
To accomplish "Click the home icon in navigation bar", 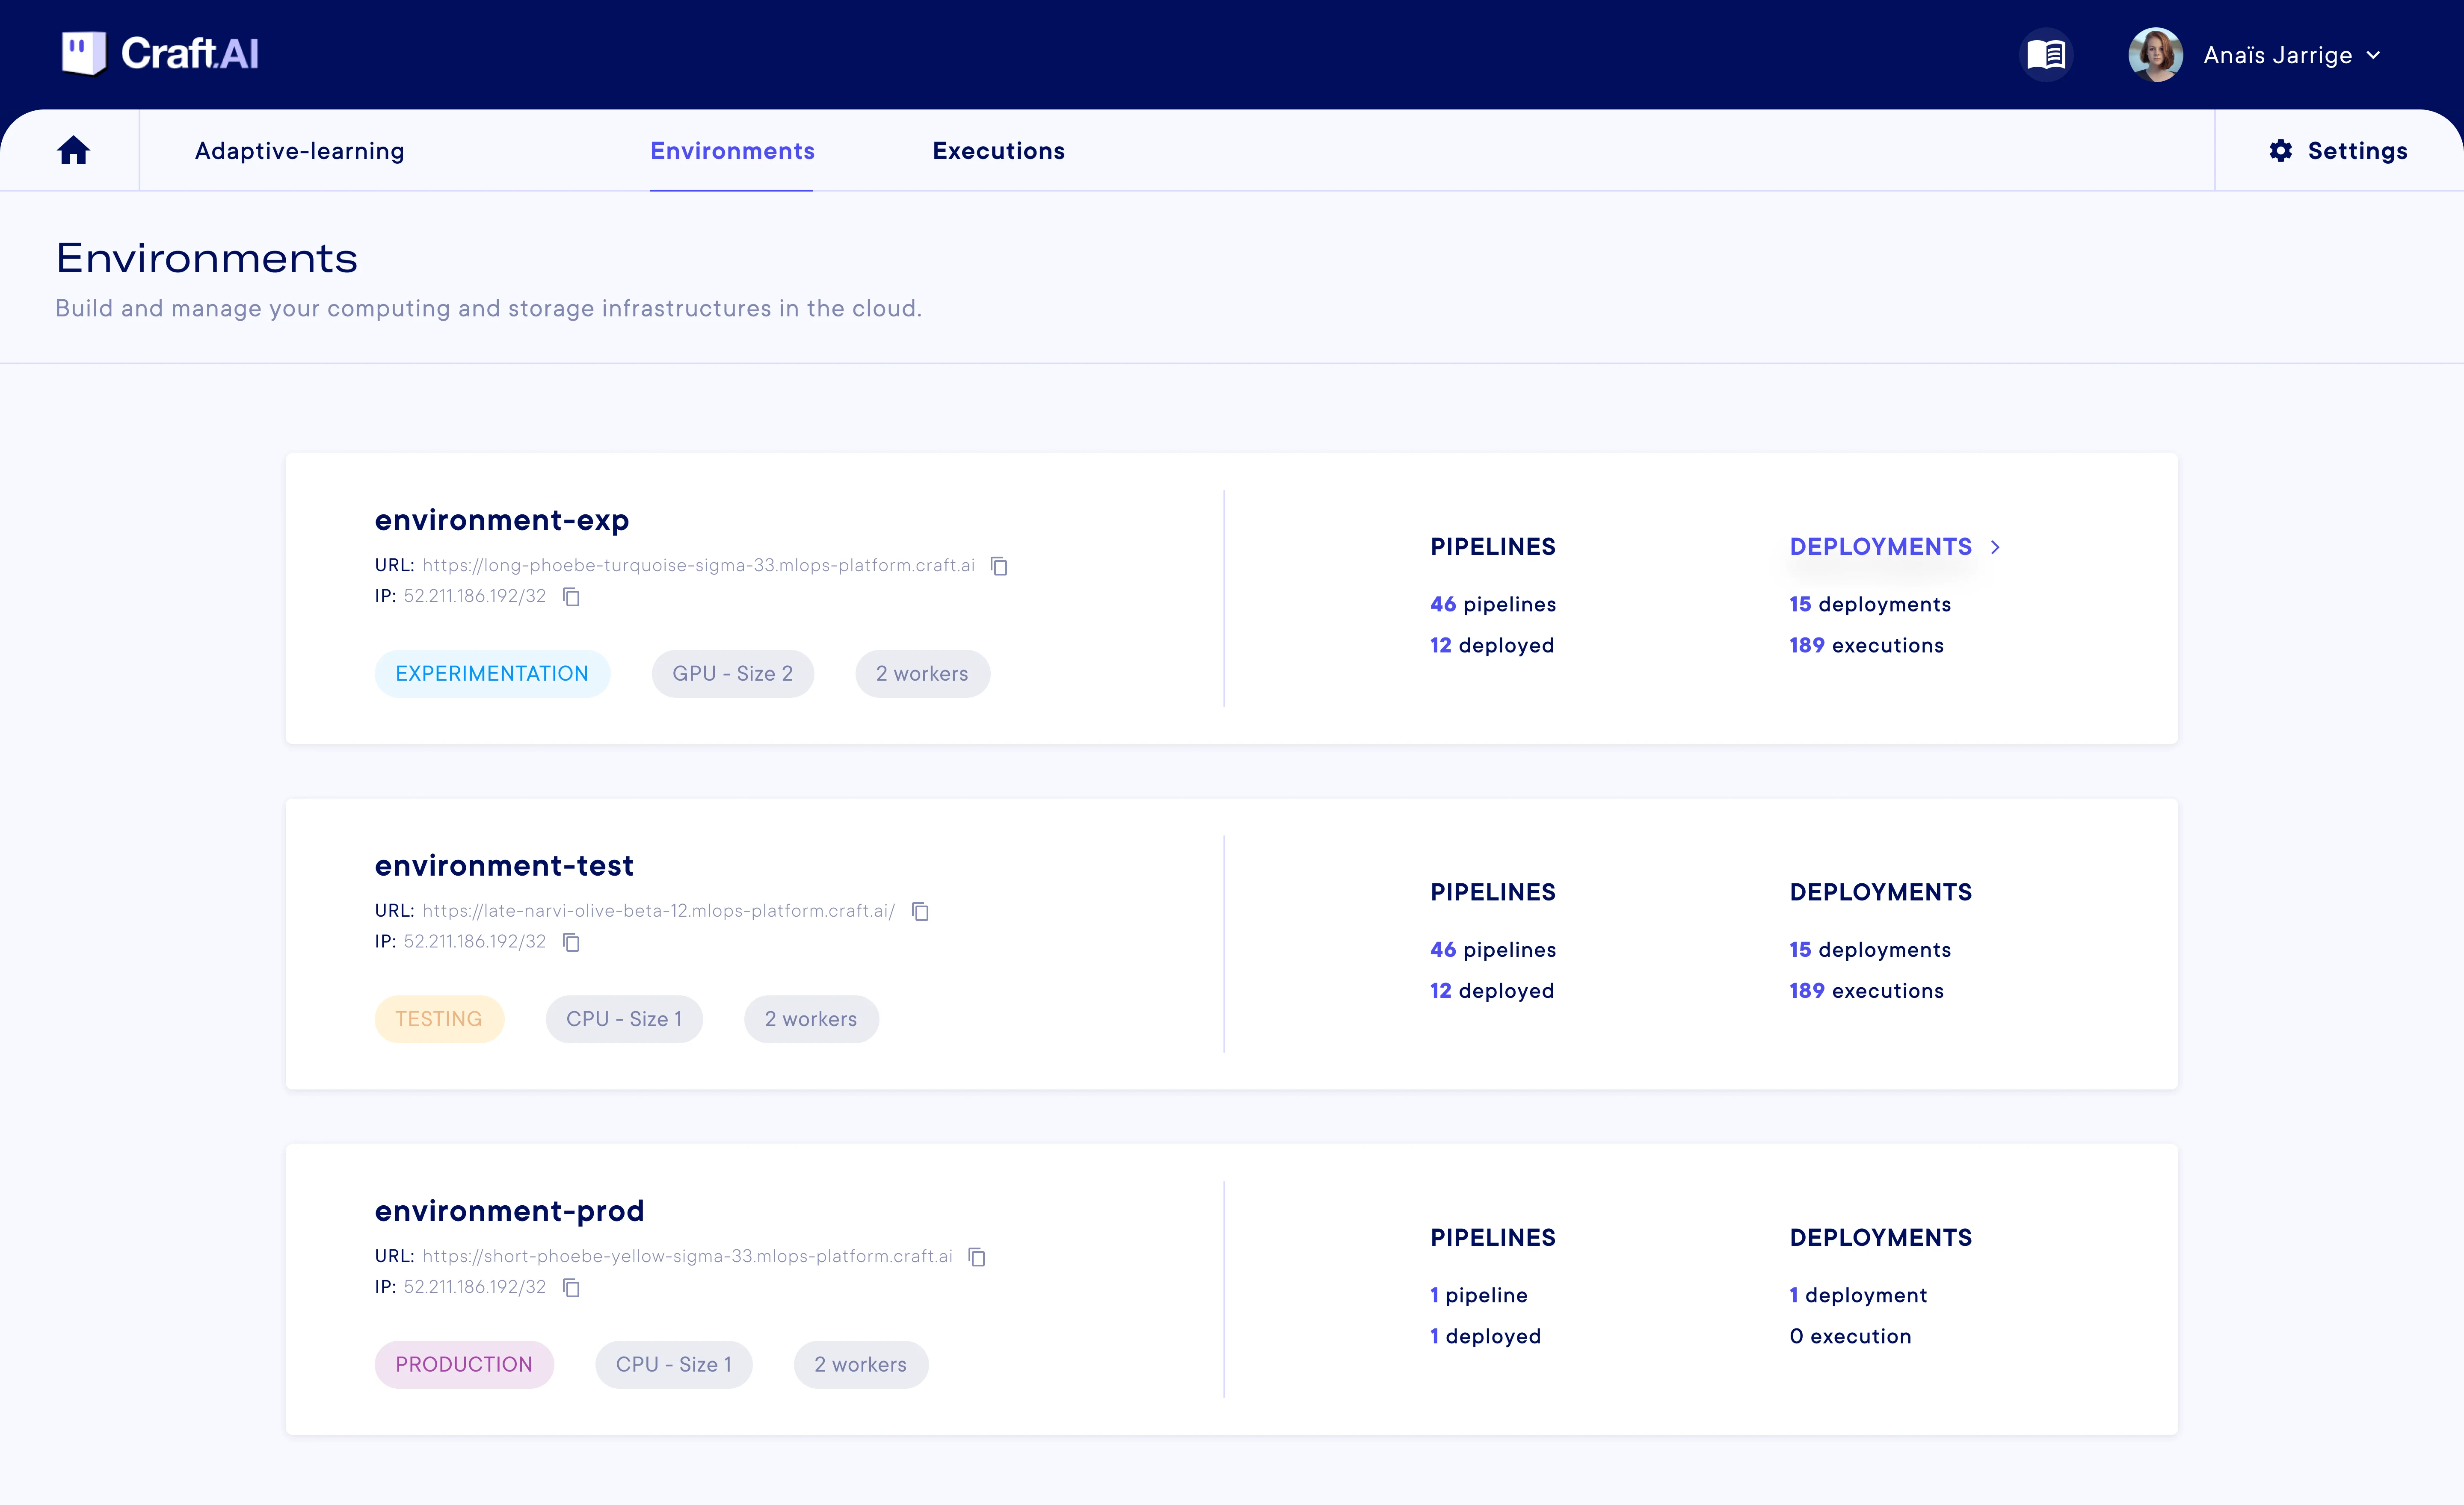I will 73,150.
